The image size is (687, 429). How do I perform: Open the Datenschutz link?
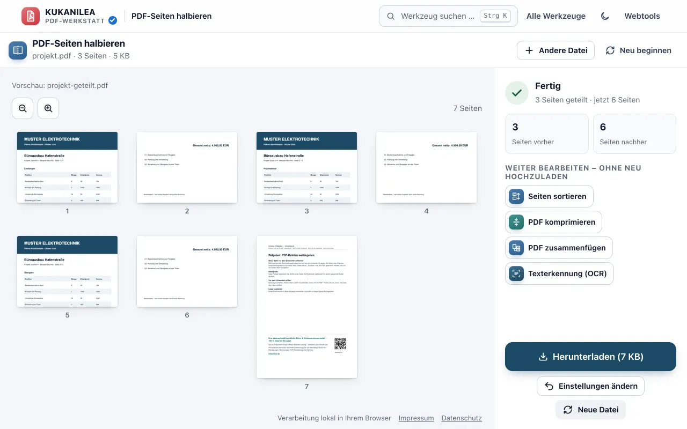pyautogui.click(x=462, y=418)
